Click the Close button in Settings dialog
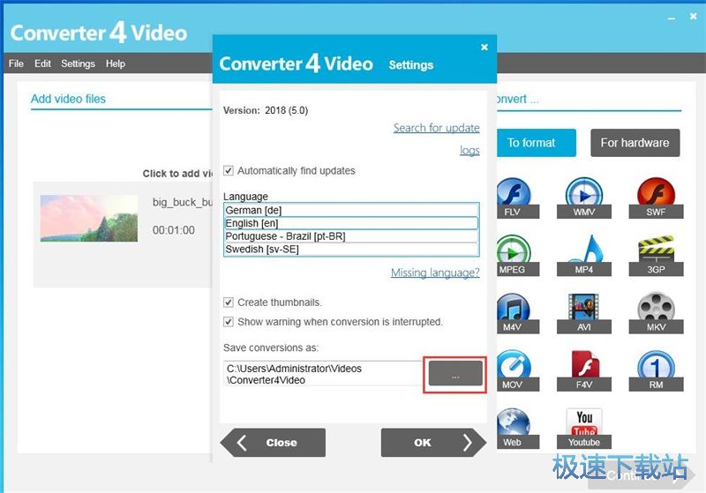706x493 pixels. click(x=273, y=443)
